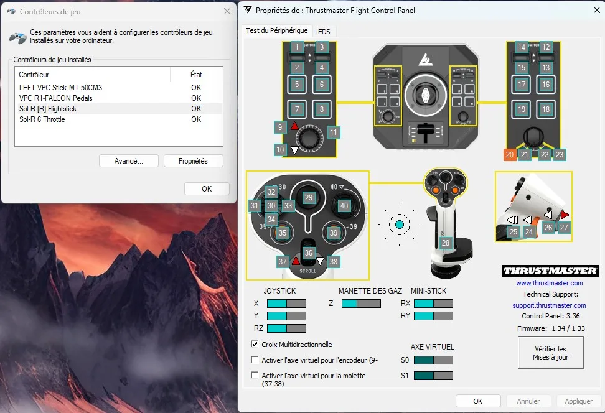The image size is (605, 413).
Task: Click Vérifier les Mises à jour button
Action: click(551, 353)
